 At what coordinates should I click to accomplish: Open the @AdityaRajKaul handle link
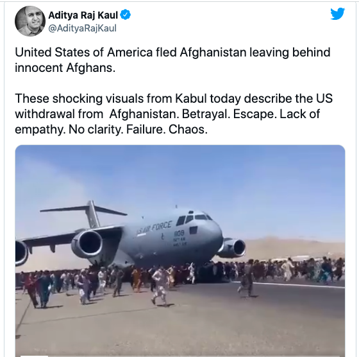tap(83, 28)
